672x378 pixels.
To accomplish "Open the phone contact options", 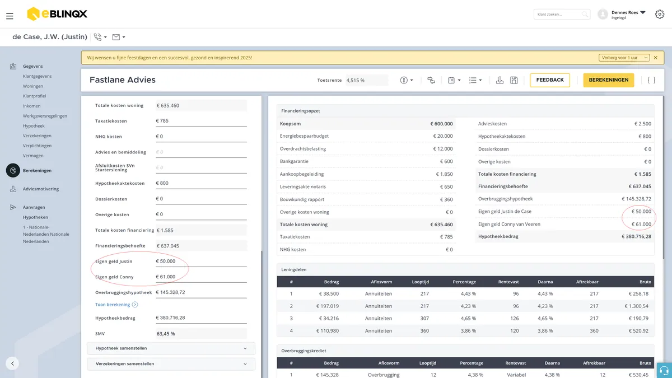I will [x=100, y=37].
